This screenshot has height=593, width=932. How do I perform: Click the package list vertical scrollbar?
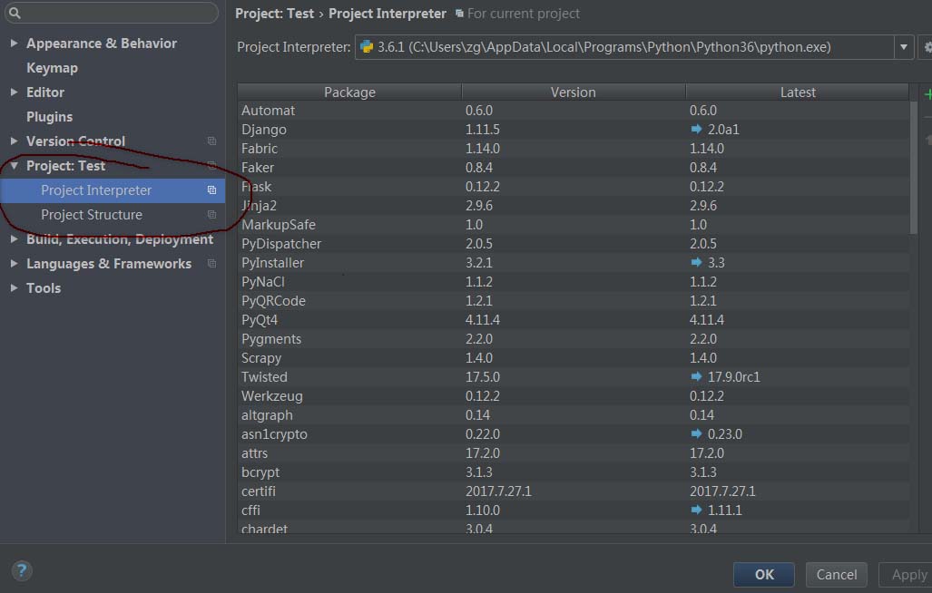(914, 168)
